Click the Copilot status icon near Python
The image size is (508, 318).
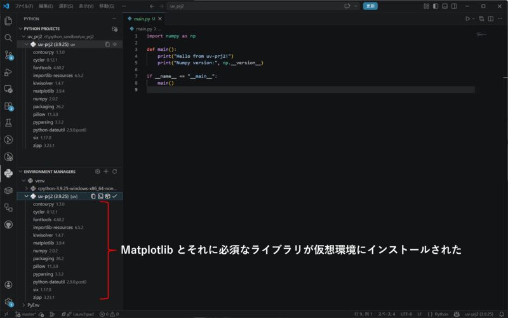[x=457, y=314]
